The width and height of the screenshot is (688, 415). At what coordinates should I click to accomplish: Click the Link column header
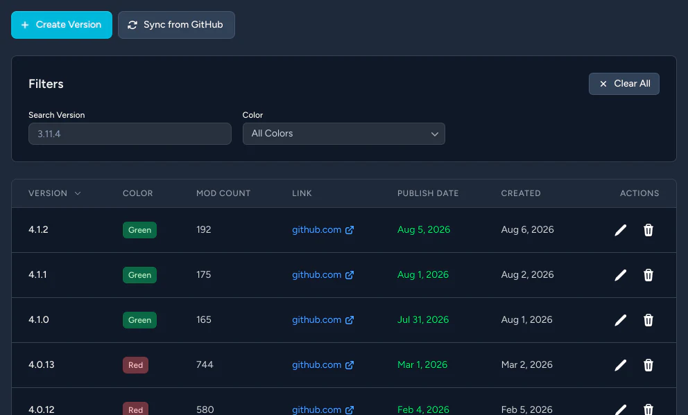tap(302, 193)
